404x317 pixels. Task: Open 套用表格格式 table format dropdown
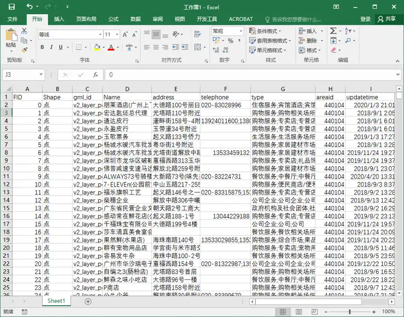pyautogui.click(x=270, y=41)
